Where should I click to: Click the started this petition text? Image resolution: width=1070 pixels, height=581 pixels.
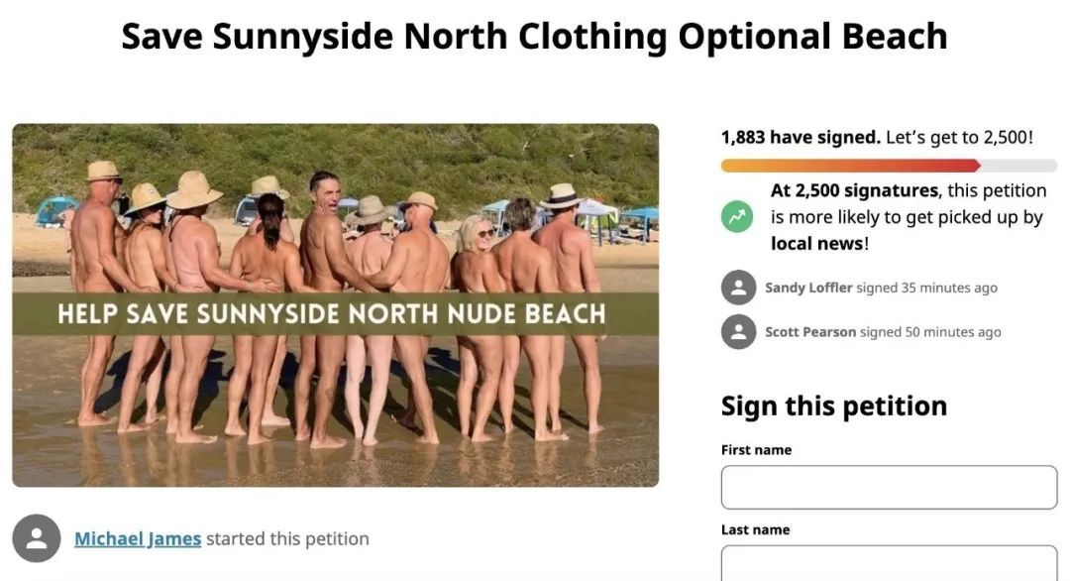287,538
